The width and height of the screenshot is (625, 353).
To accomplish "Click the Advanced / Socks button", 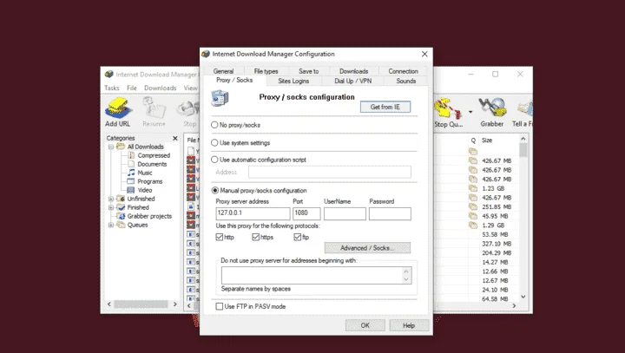I will (x=367, y=248).
